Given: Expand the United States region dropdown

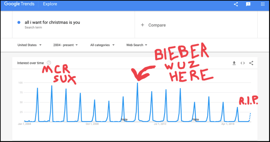Looking at the screenshot, I should coord(30,45).
